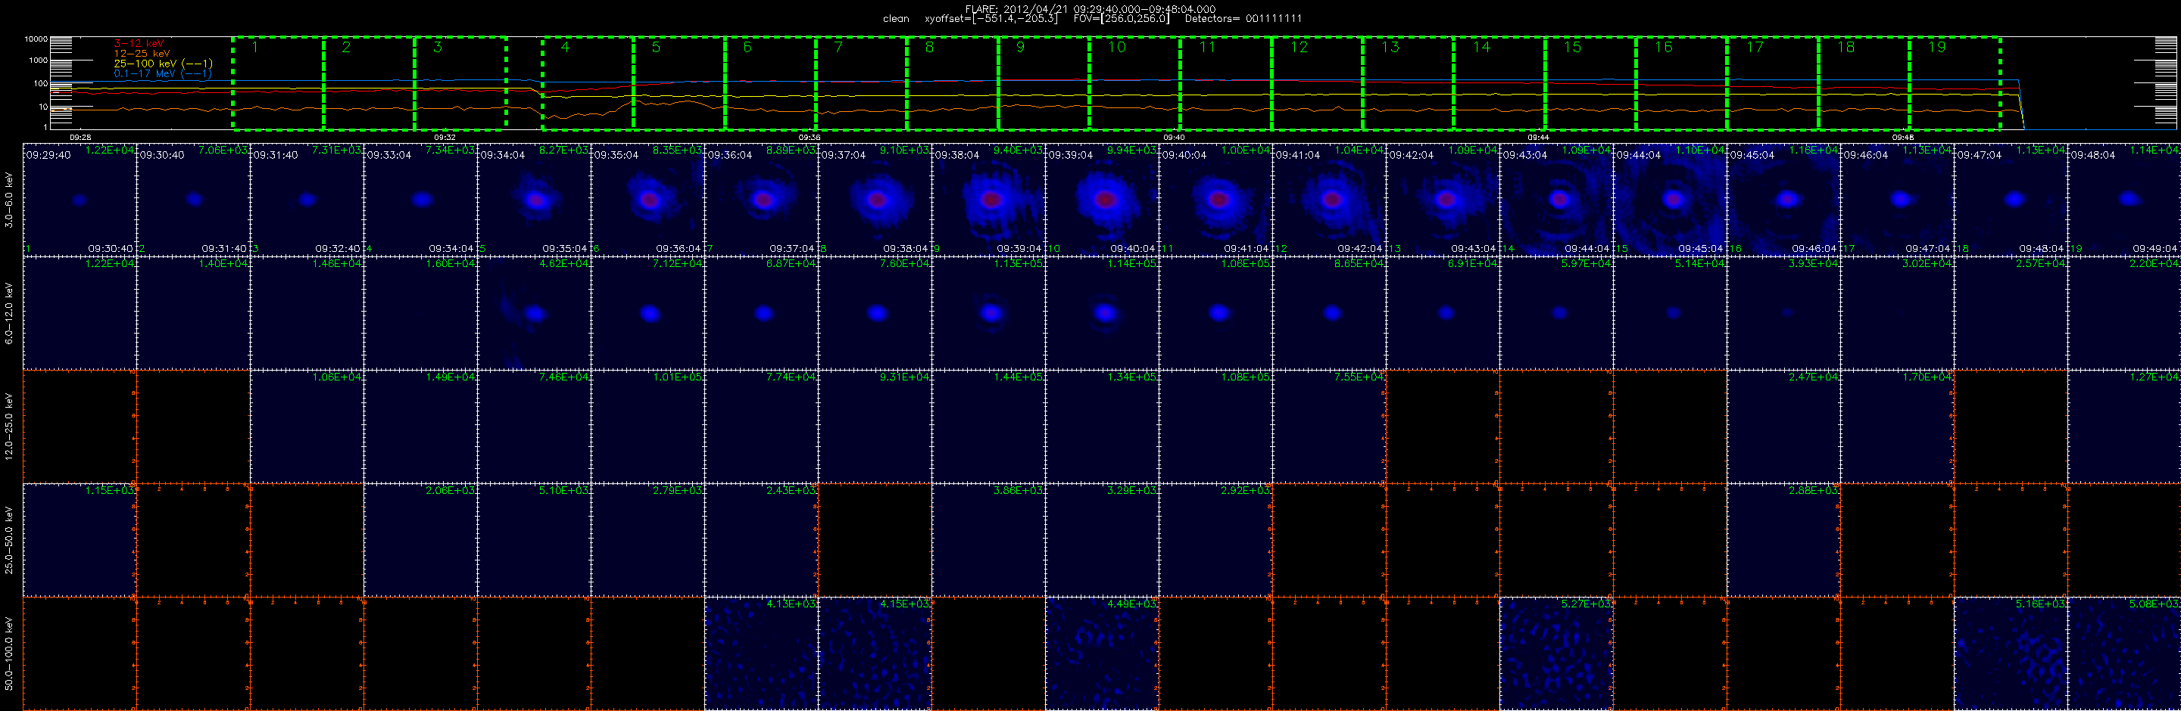Click the '09:44' time axis tick label
Image resolution: width=2181 pixels, height=711 pixels.
click(1538, 137)
